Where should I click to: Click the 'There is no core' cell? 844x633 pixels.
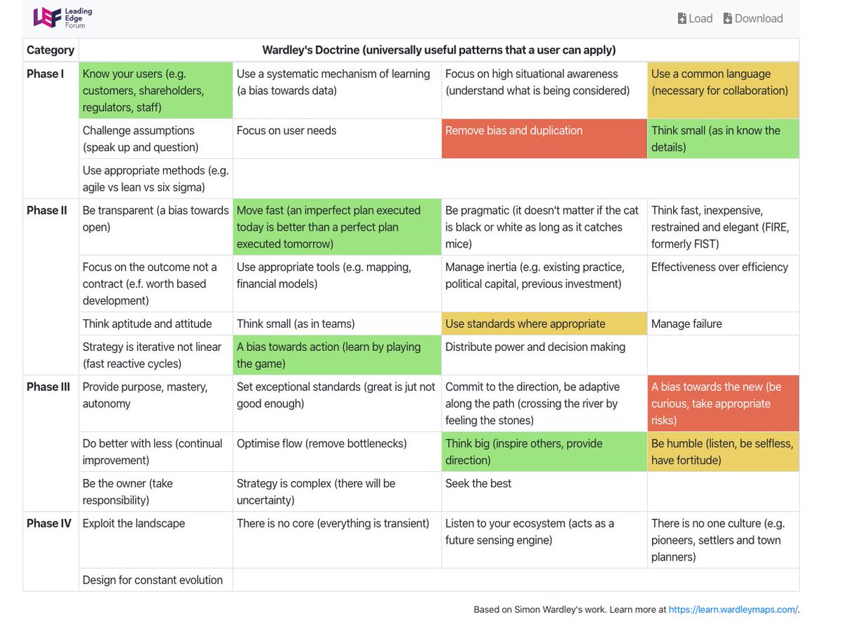(337, 539)
